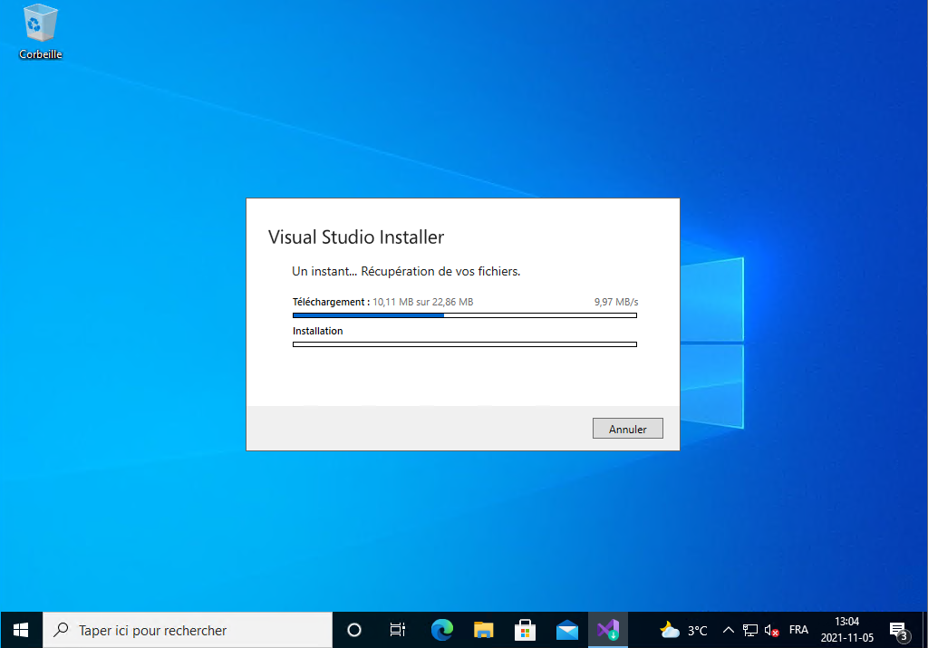Click the '9,97 MB/s' download speed value
The image size is (928, 648).
tap(616, 302)
